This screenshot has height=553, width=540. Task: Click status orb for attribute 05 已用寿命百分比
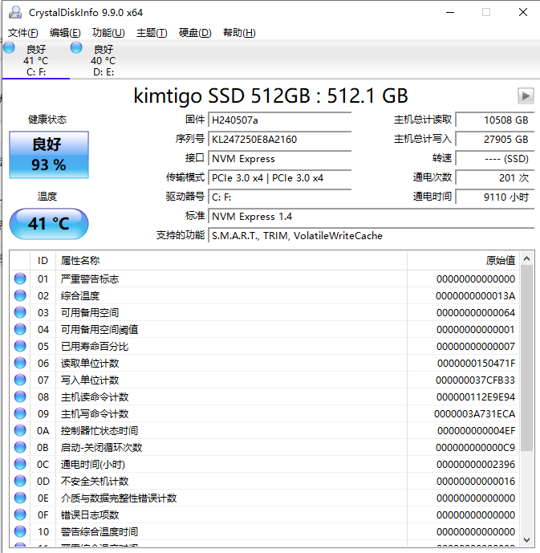(x=20, y=347)
